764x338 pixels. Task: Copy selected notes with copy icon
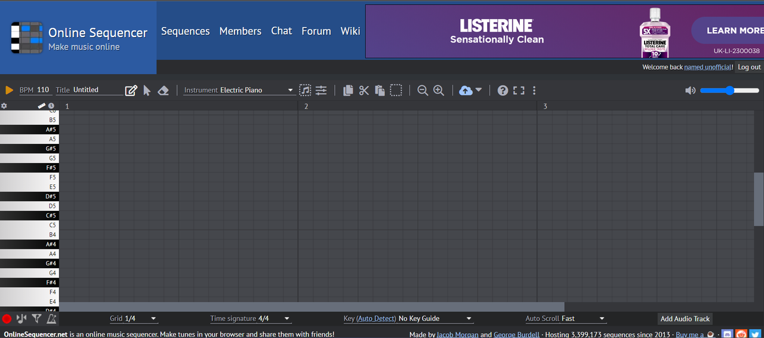tap(348, 90)
